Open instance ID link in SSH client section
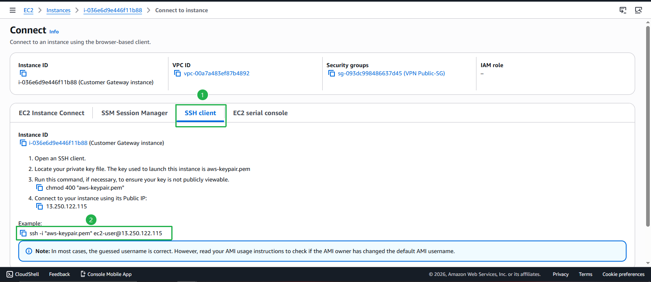 (x=58, y=143)
